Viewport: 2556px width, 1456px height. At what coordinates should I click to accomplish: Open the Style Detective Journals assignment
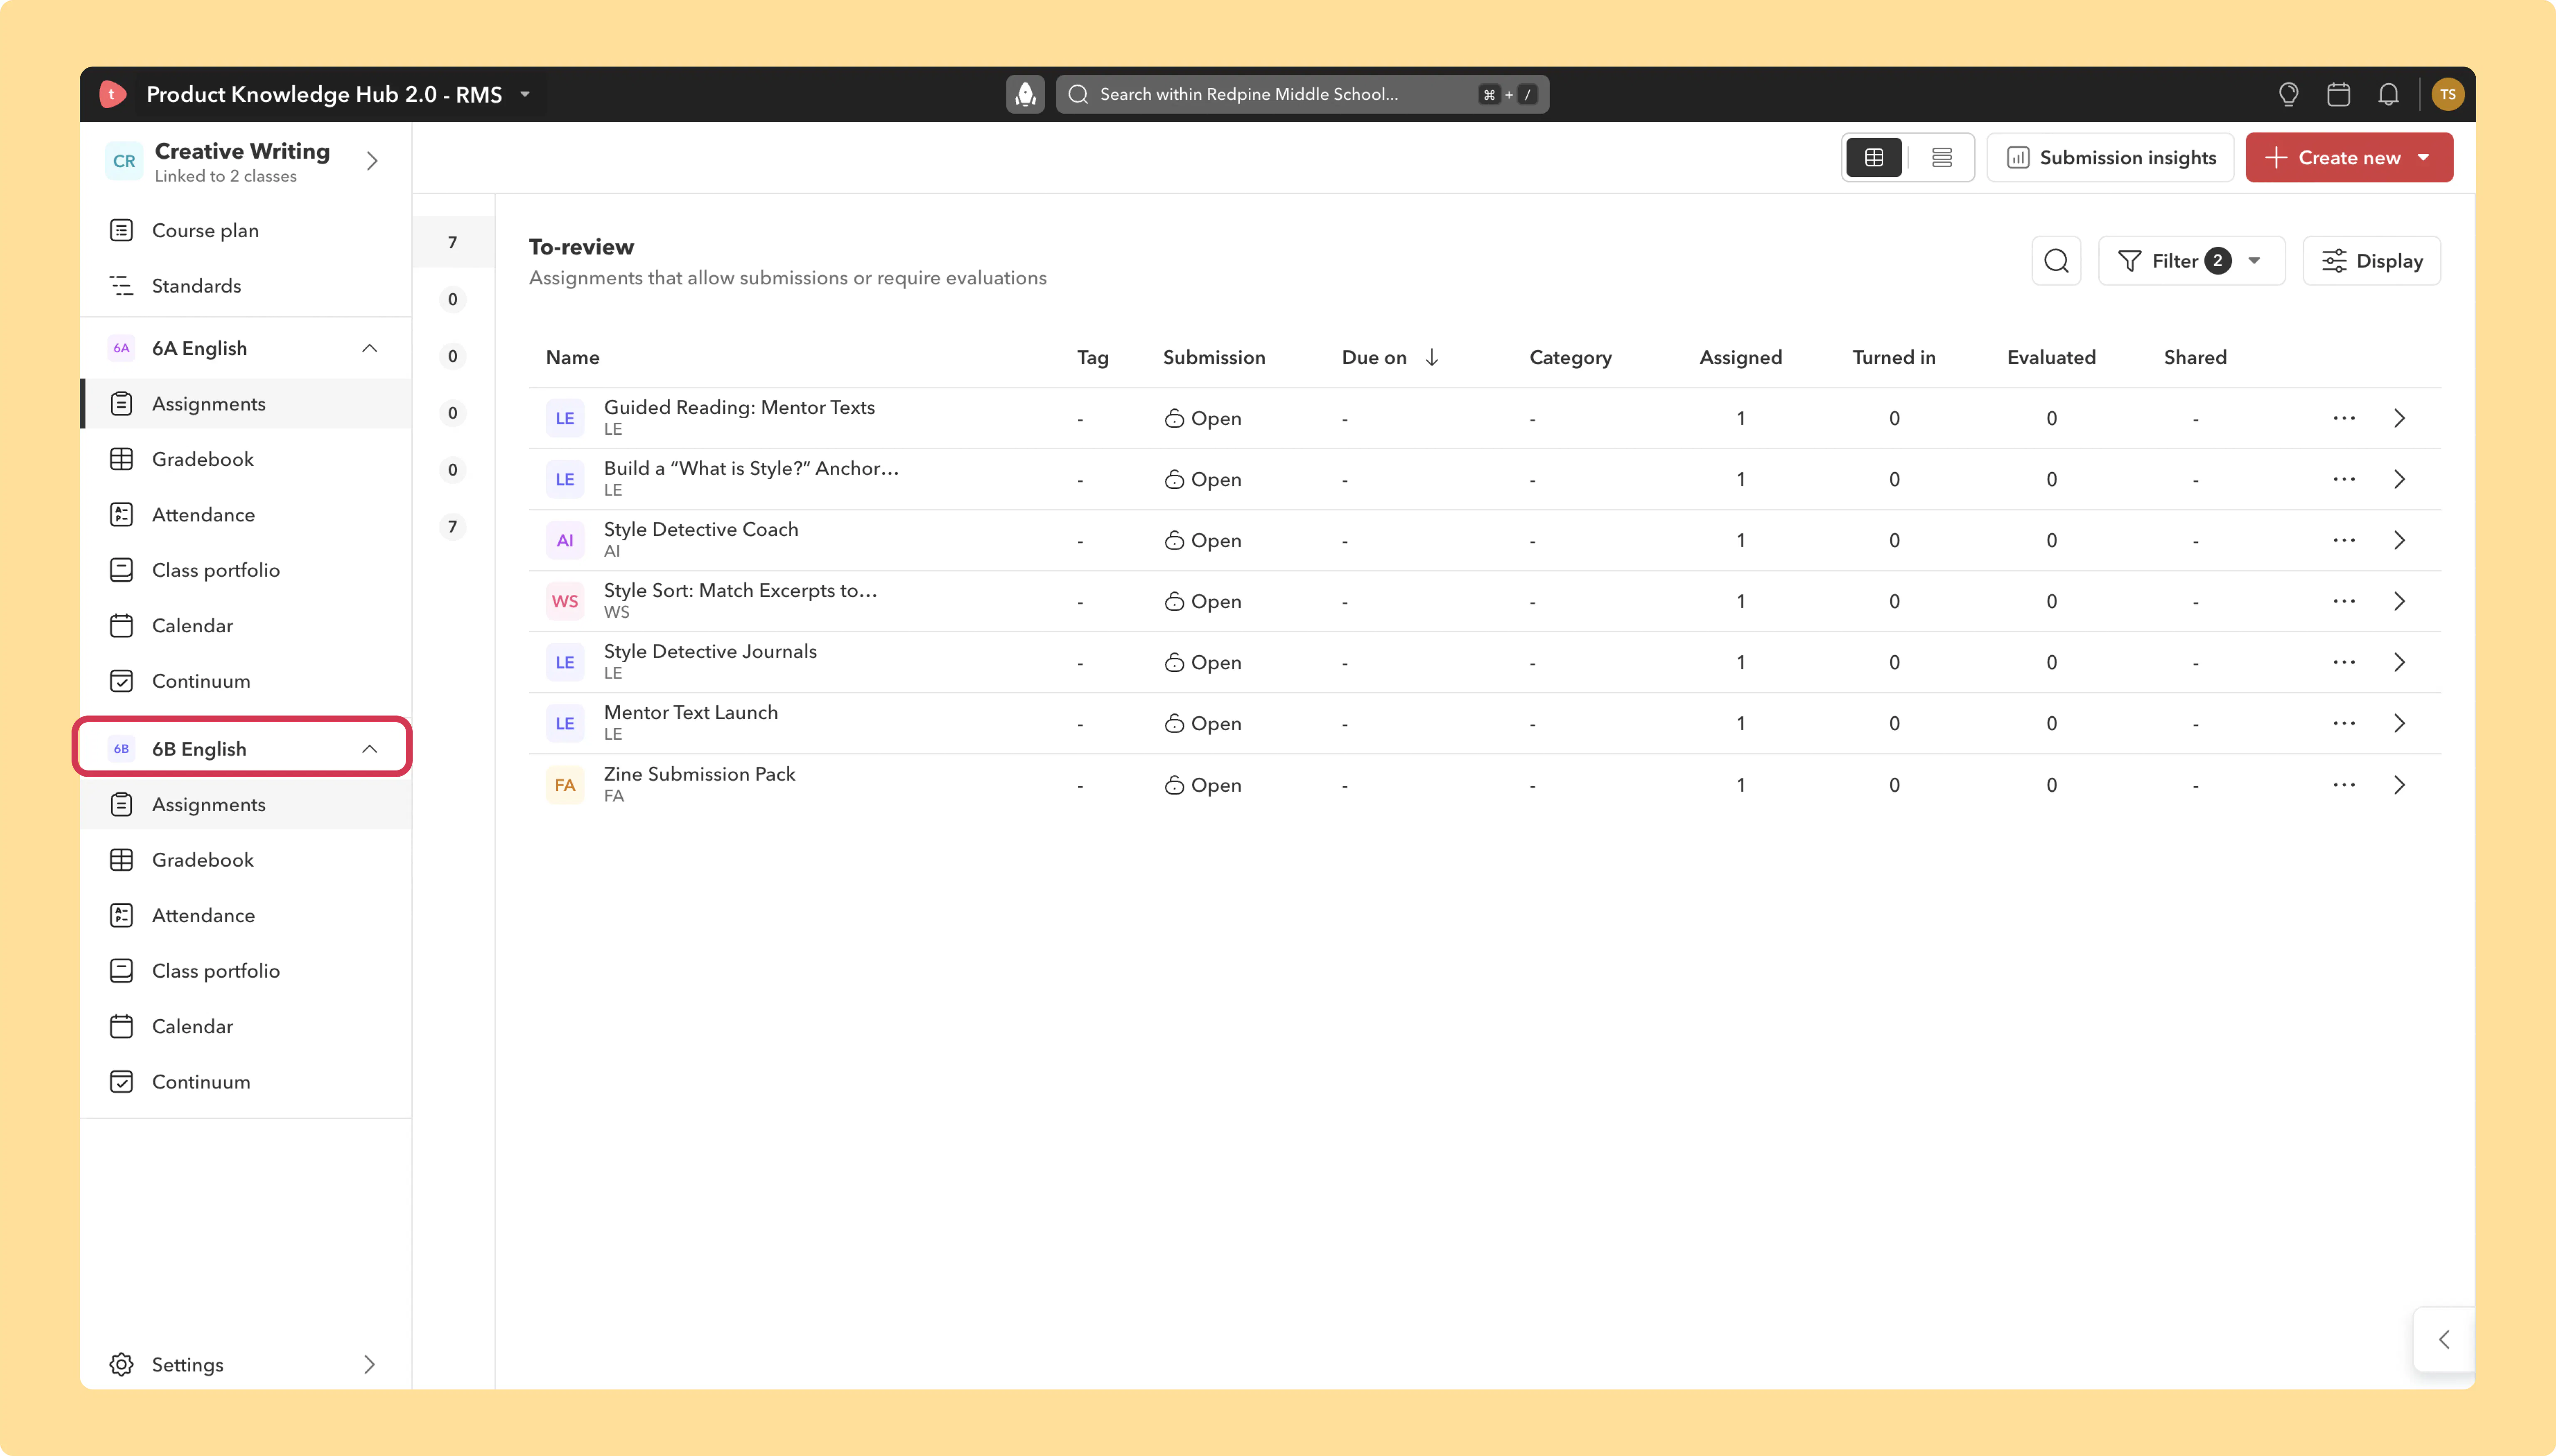[x=710, y=651]
